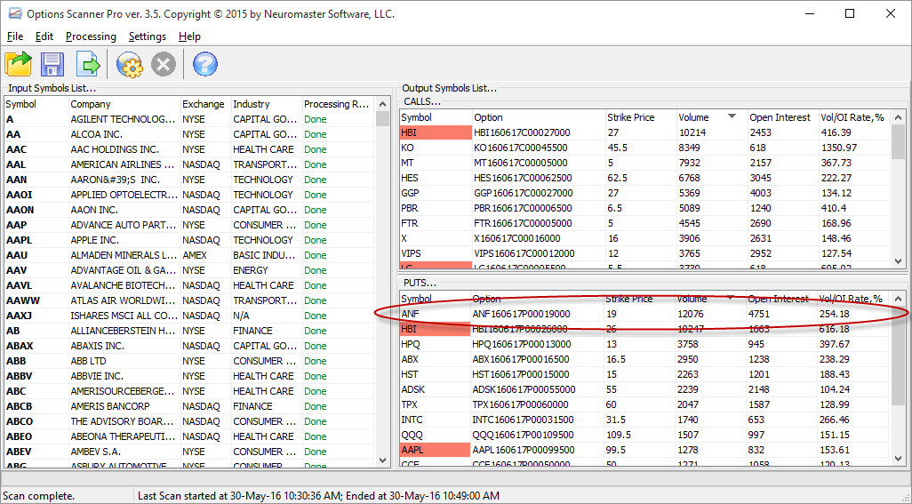Open the Settings menu

148,36
